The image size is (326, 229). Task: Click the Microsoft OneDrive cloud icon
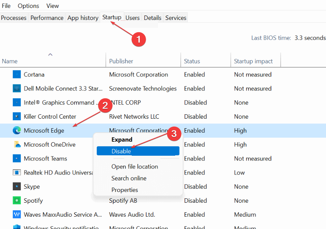[17, 145]
